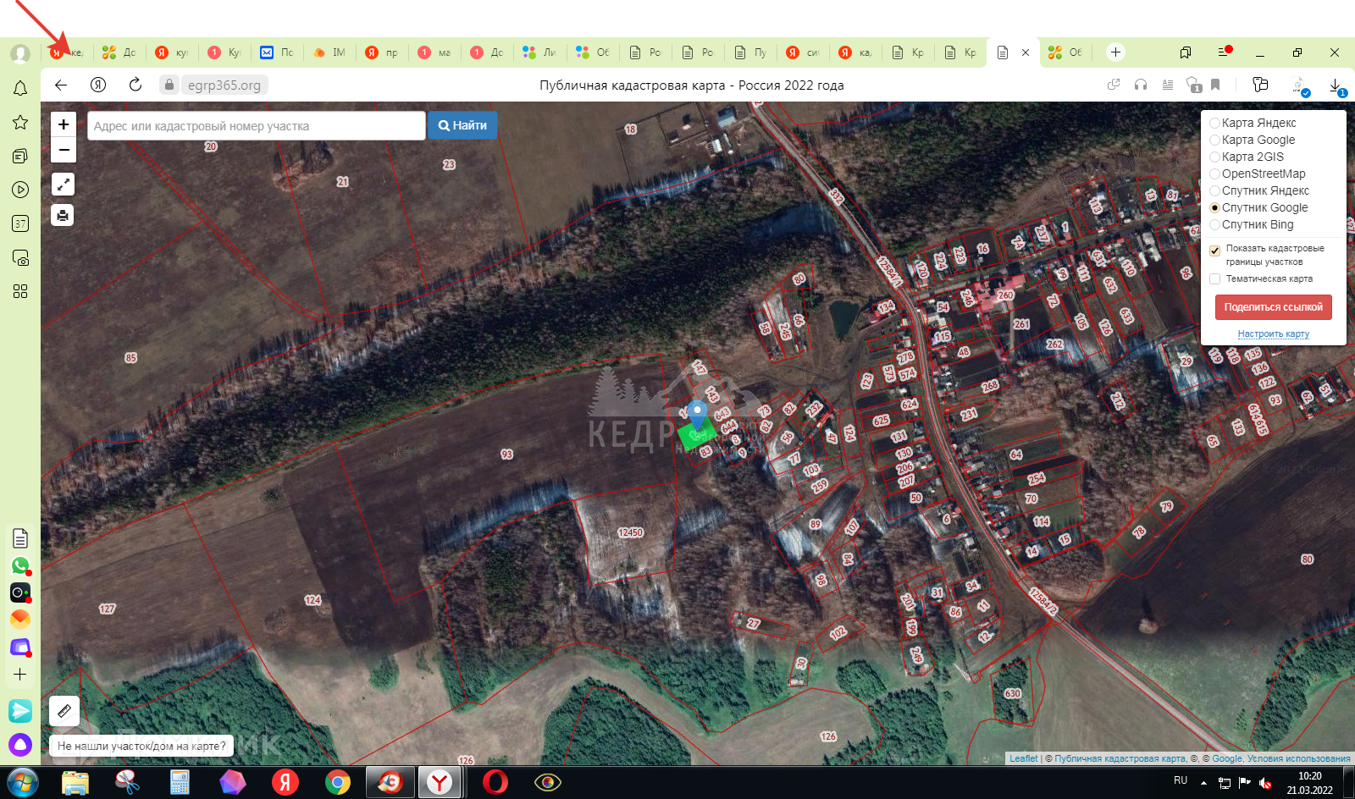Viewport: 1355px width, 799px height.
Task: Open the Yandex browser menu
Action: (x=1224, y=52)
